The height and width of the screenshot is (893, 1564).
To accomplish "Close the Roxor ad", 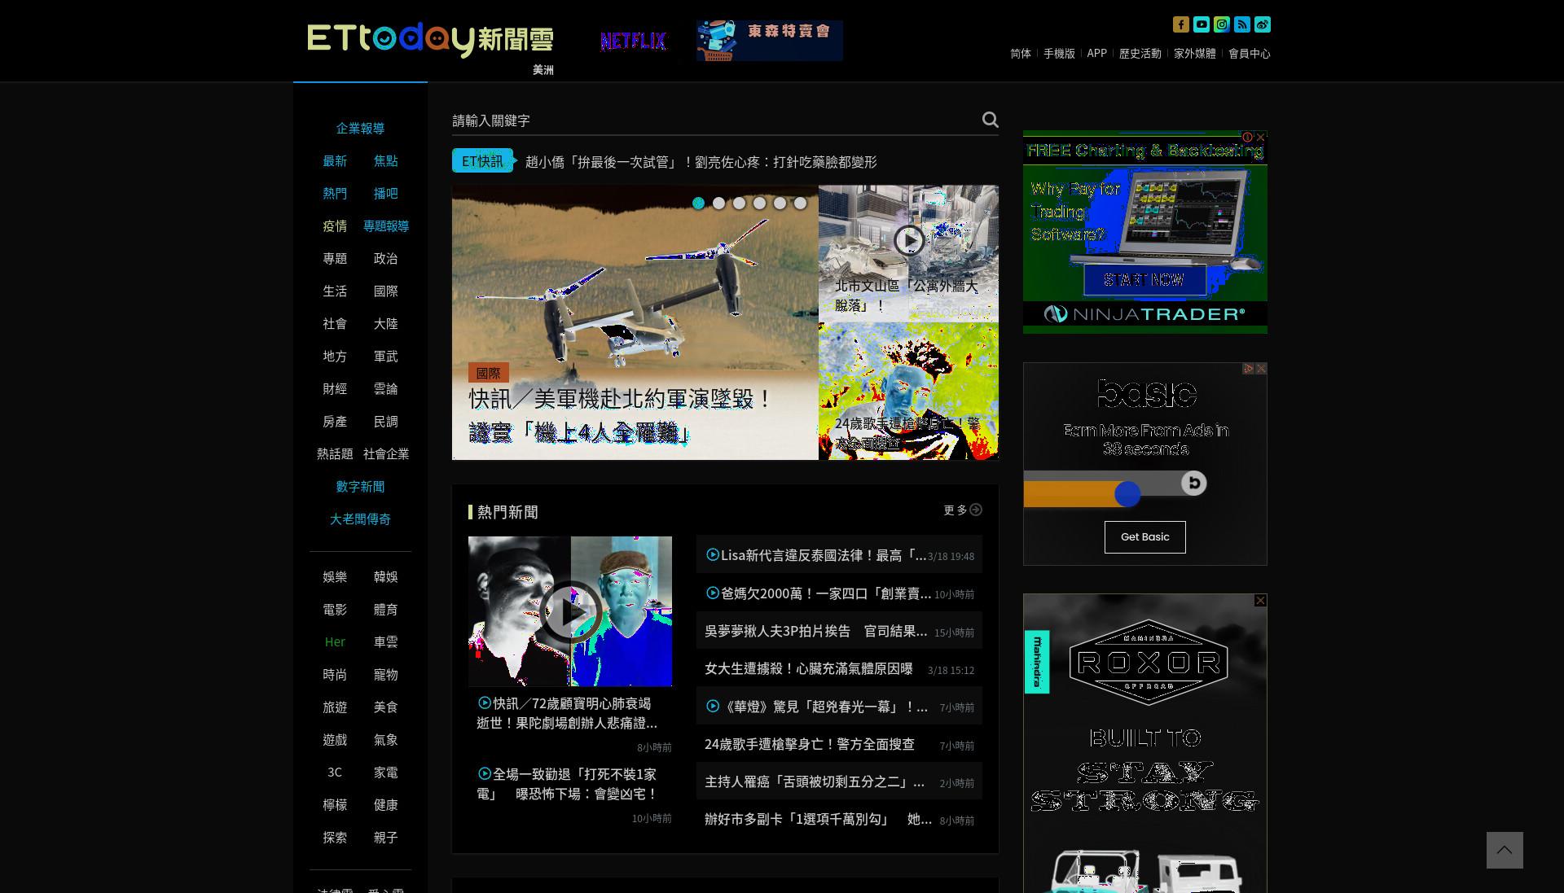I will tap(1260, 600).
